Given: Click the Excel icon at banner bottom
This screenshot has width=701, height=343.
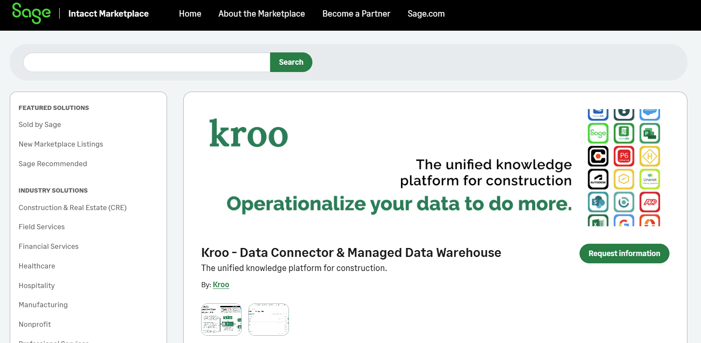Looking at the screenshot, I should pyautogui.click(x=598, y=220).
